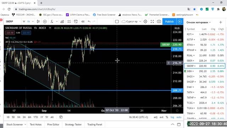
Task: Select the 3M date range
Action: click(24, 117)
